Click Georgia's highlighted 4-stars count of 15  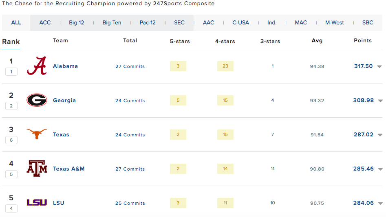click(x=225, y=100)
